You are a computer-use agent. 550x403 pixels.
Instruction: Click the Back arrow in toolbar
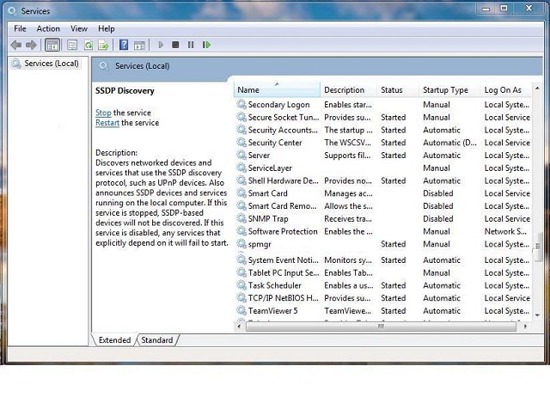16,45
